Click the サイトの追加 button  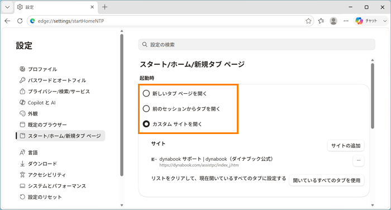tap(346, 146)
